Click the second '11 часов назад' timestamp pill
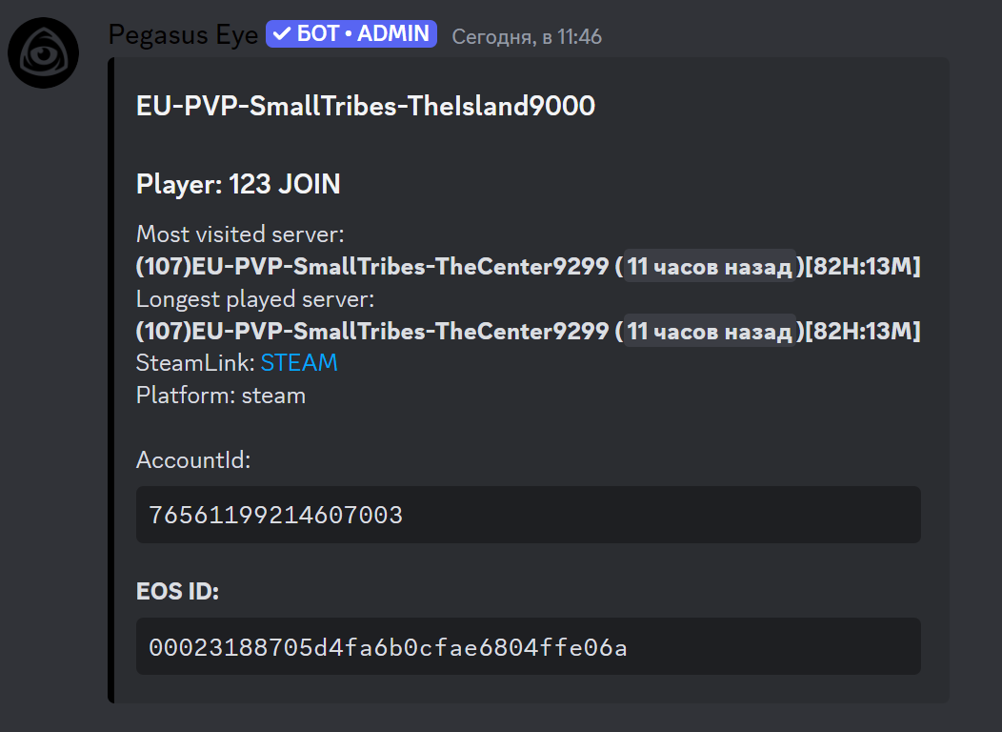 [x=709, y=331]
